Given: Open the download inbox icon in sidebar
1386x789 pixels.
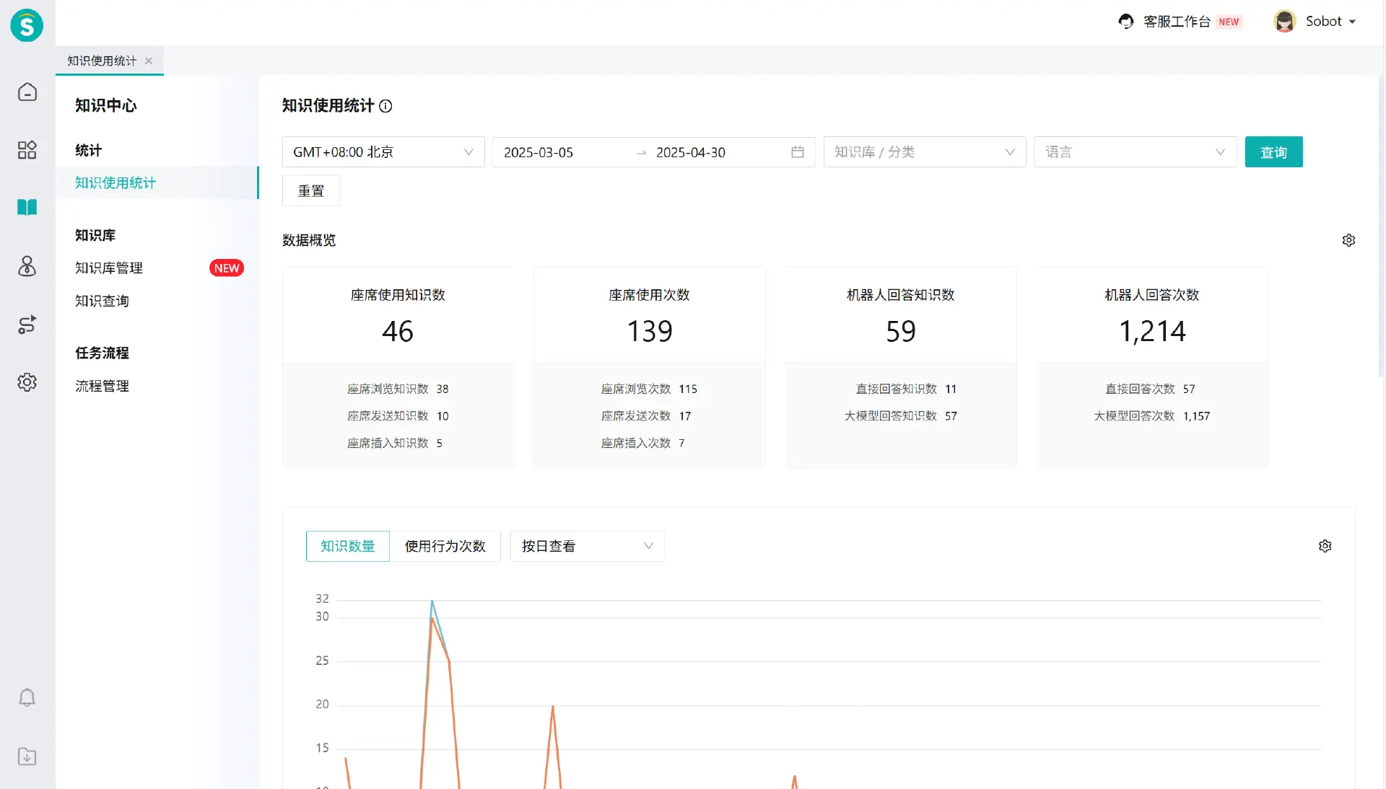Looking at the screenshot, I should (27, 757).
